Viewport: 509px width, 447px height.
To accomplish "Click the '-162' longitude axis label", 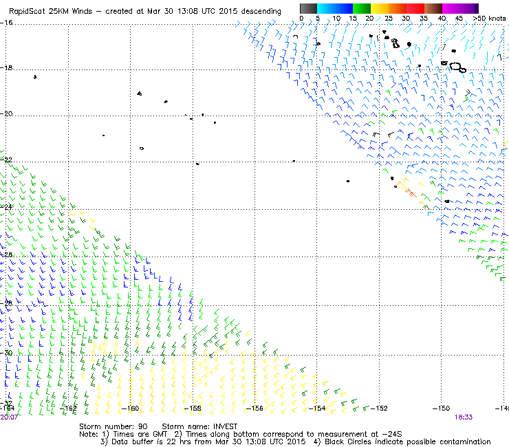I will point(68,408).
